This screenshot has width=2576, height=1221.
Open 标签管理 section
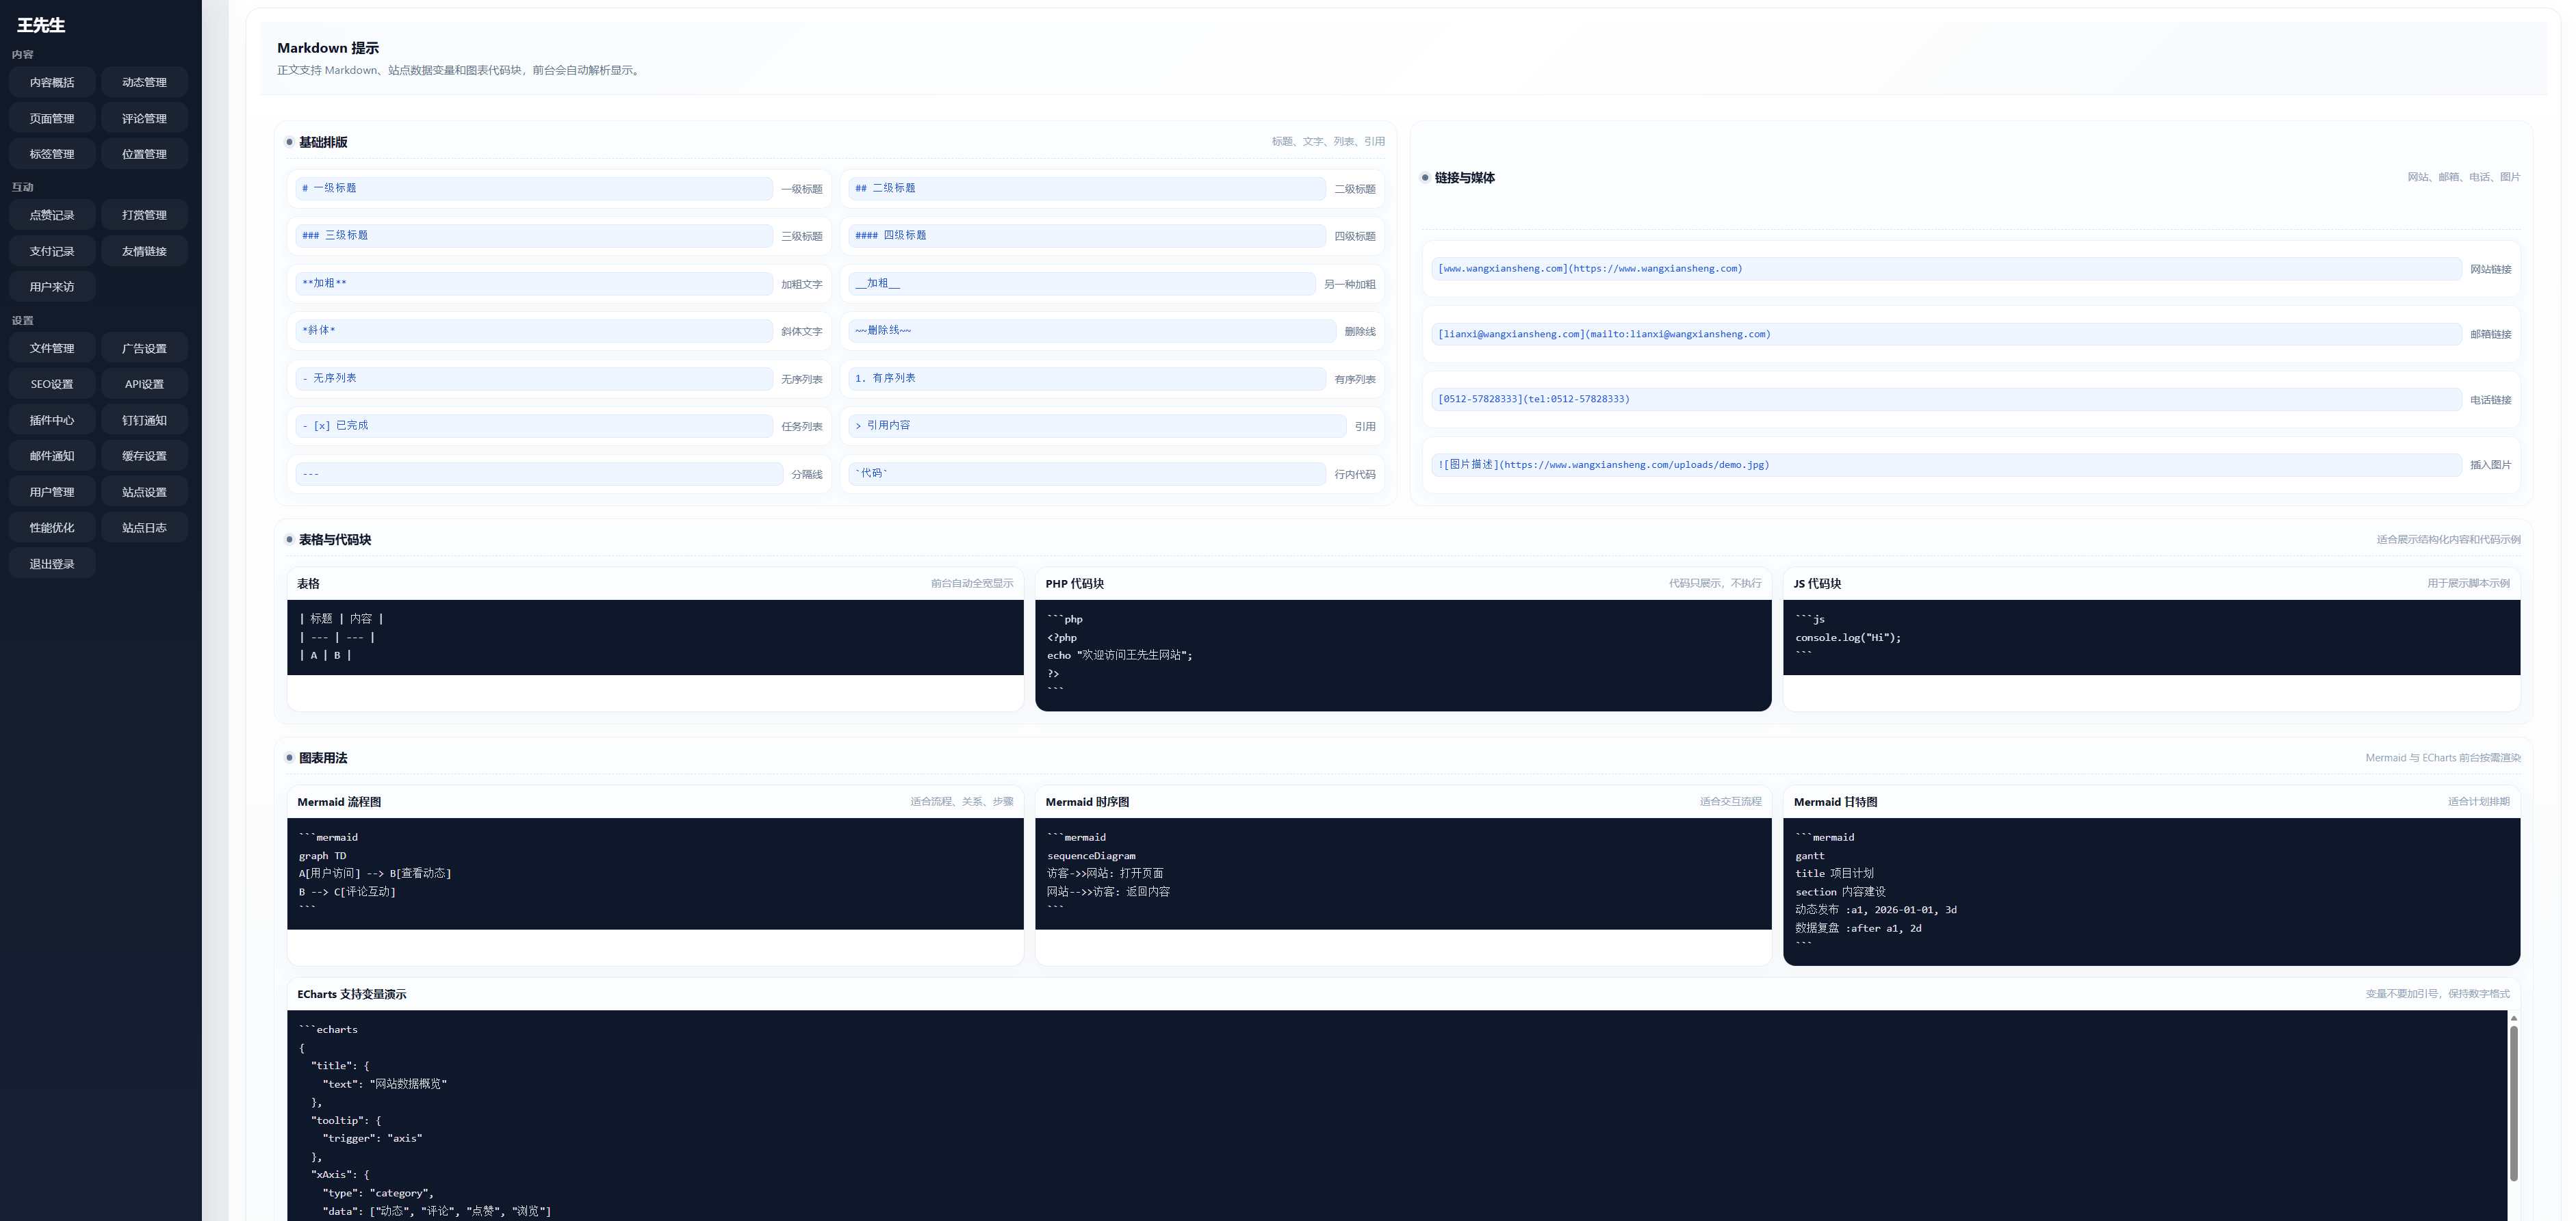point(52,154)
